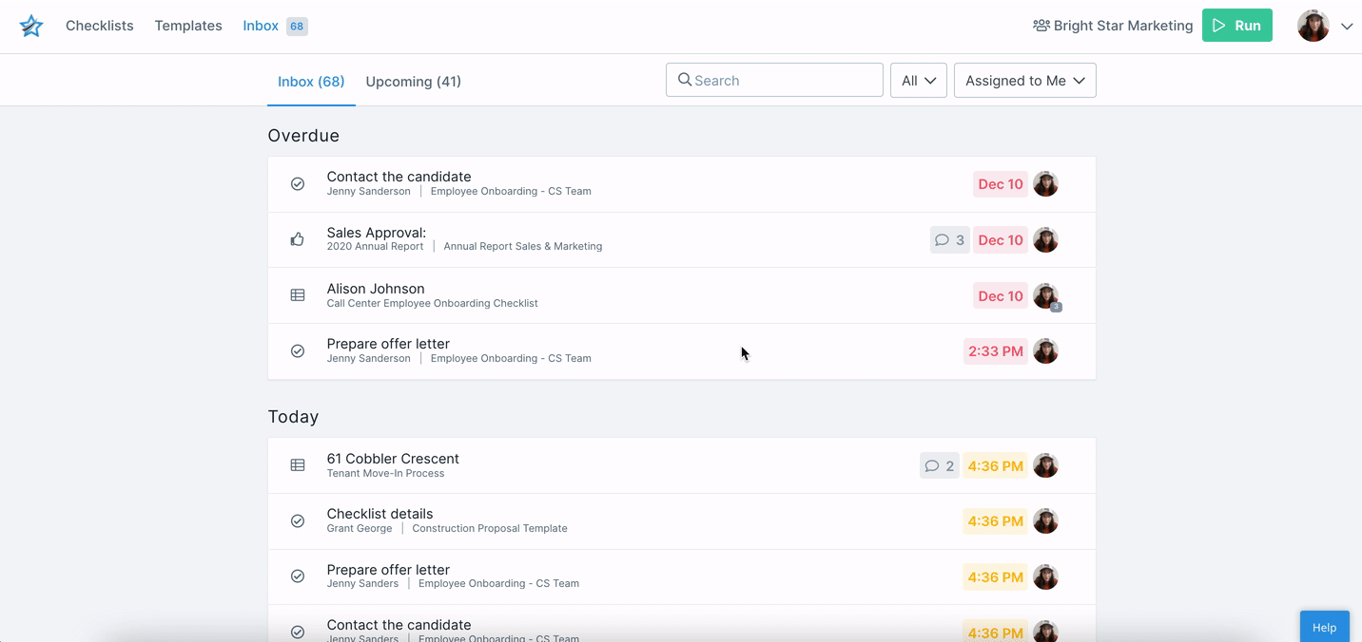Click Dec 10 due date on Sales Approval
Viewport: 1362px width, 642px height.
tap(1001, 240)
